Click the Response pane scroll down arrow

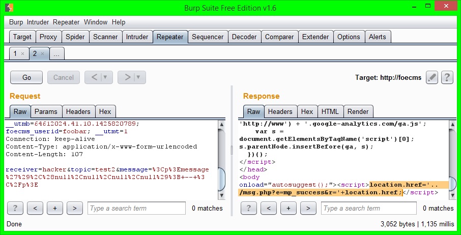tap(452, 195)
